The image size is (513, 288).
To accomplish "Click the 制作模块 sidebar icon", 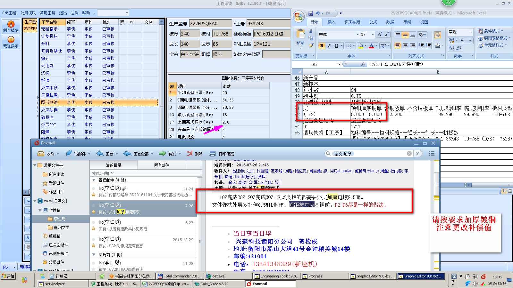I will tap(11, 27).
